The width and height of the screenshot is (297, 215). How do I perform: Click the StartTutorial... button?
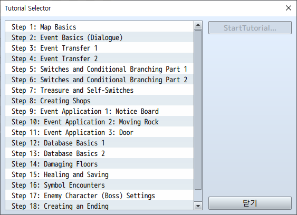pos(250,27)
